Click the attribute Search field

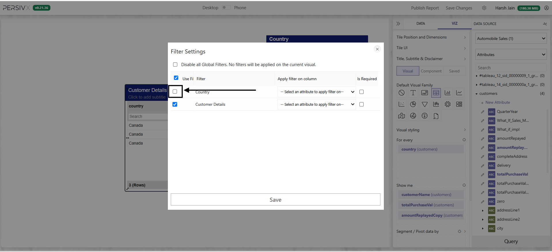[511, 68]
